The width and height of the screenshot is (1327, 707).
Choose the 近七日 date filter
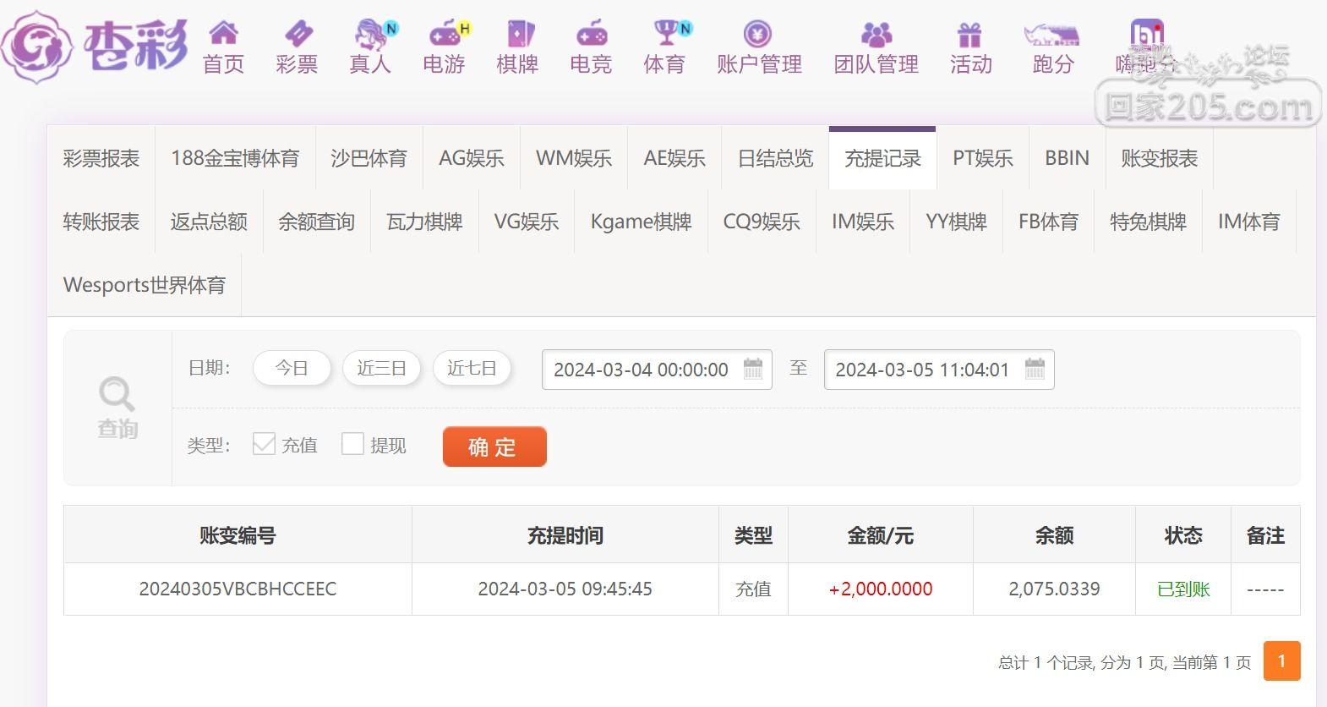(472, 368)
